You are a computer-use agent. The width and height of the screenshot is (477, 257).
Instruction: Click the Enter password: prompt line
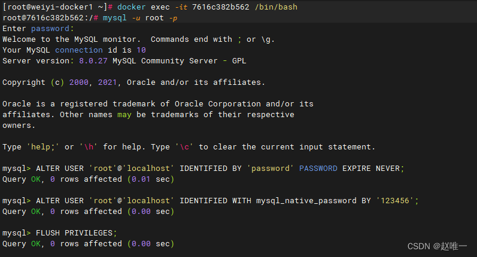point(38,29)
